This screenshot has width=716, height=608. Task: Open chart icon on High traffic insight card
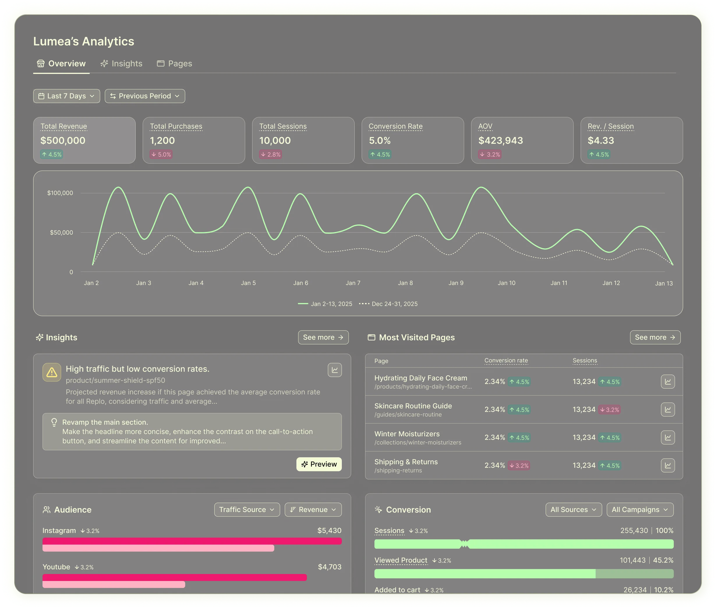click(x=334, y=370)
